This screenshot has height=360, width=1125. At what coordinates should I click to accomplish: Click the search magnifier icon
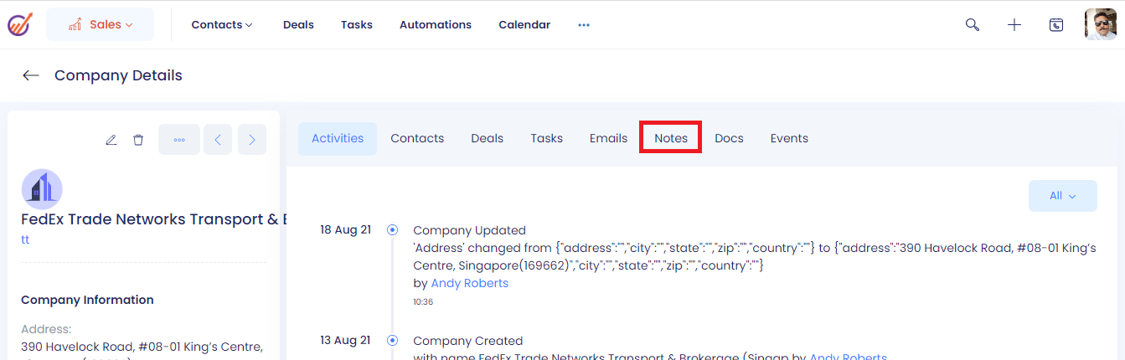coord(973,24)
